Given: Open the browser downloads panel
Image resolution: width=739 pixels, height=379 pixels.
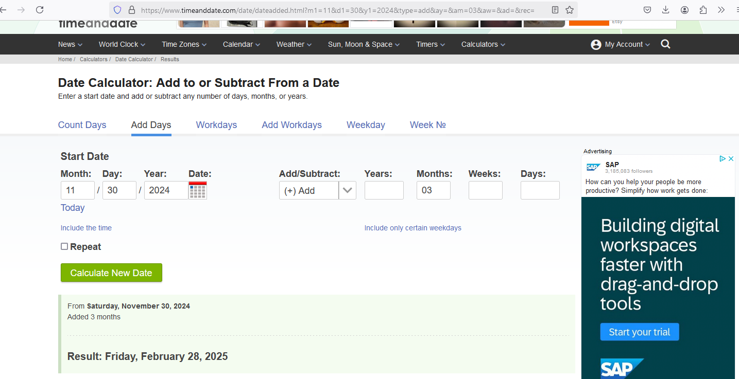Looking at the screenshot, I should pyautogui.click(x=666, y=10).
